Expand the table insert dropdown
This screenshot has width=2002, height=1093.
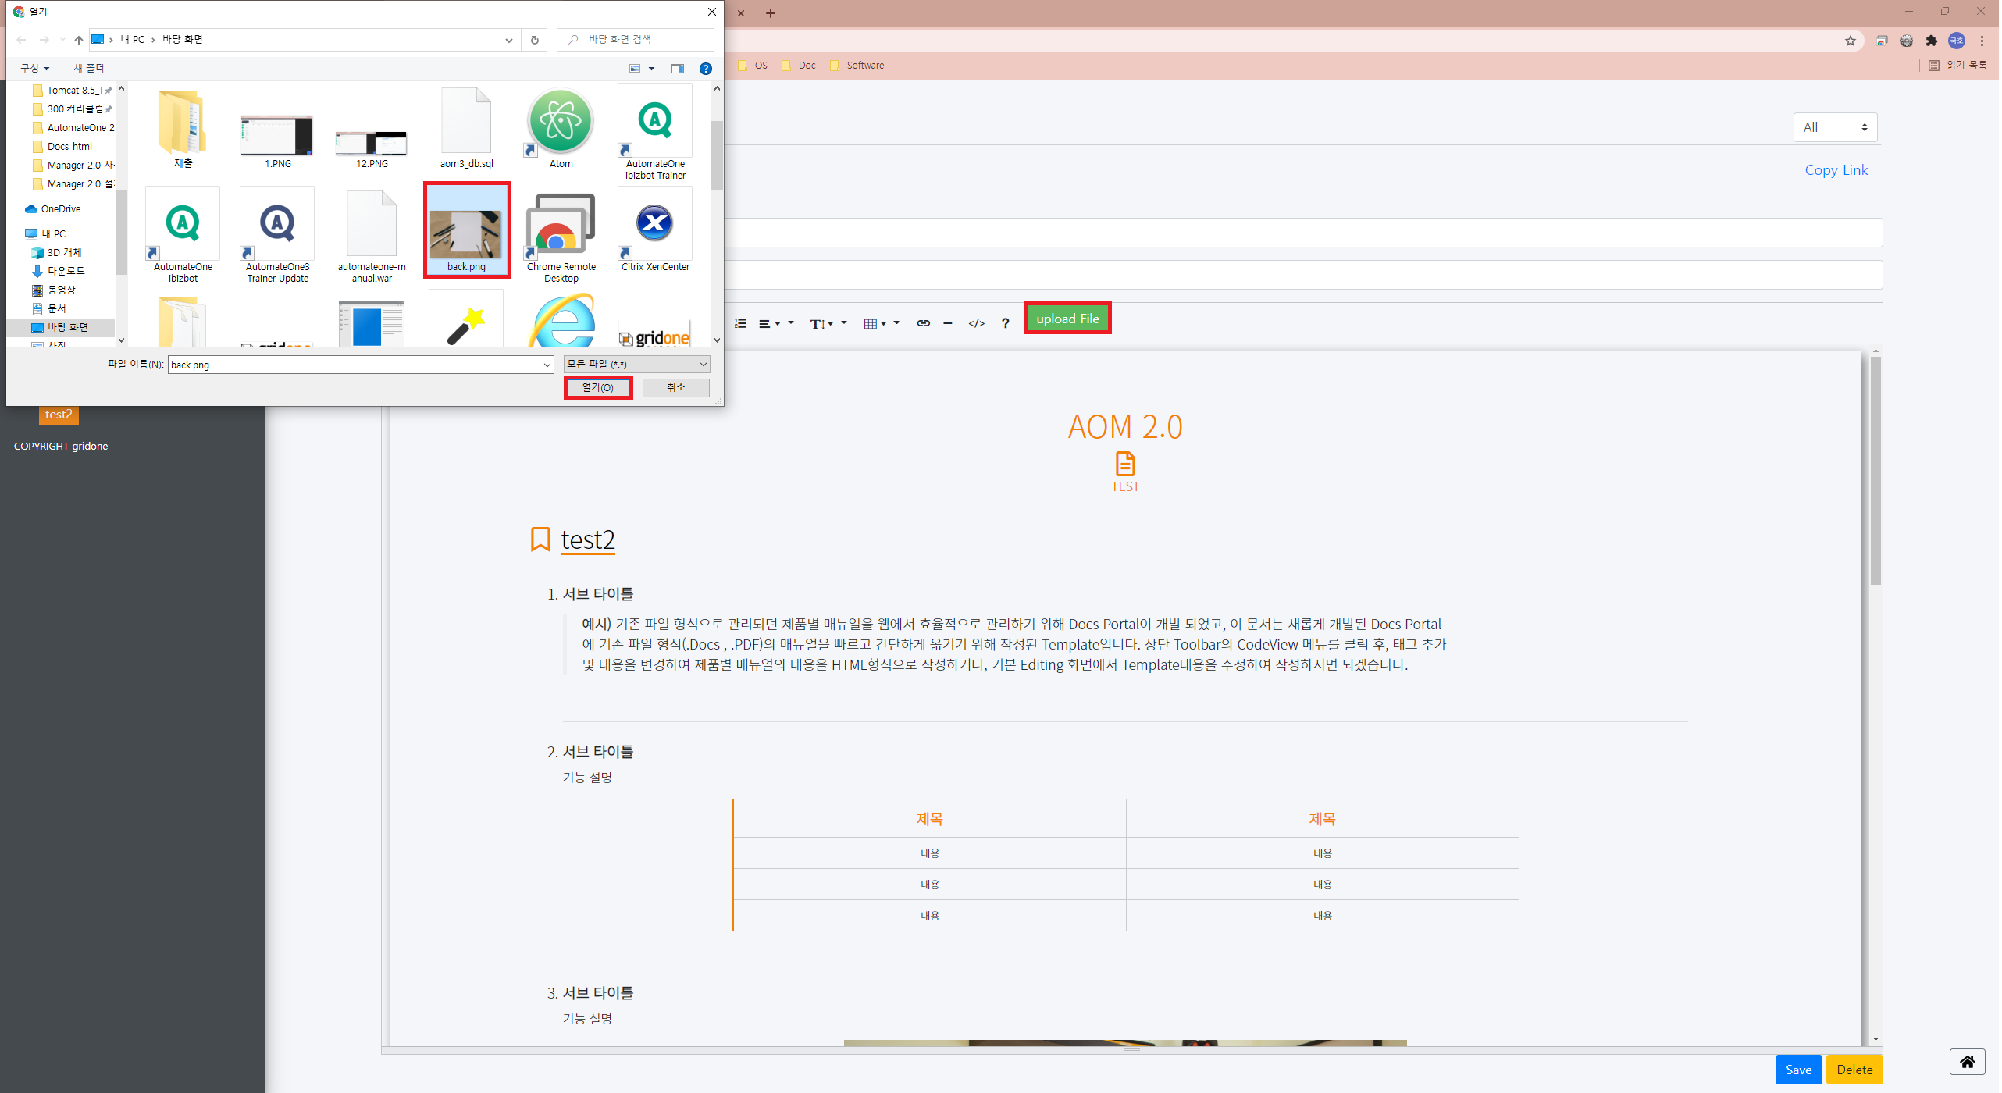pos(881,323)
